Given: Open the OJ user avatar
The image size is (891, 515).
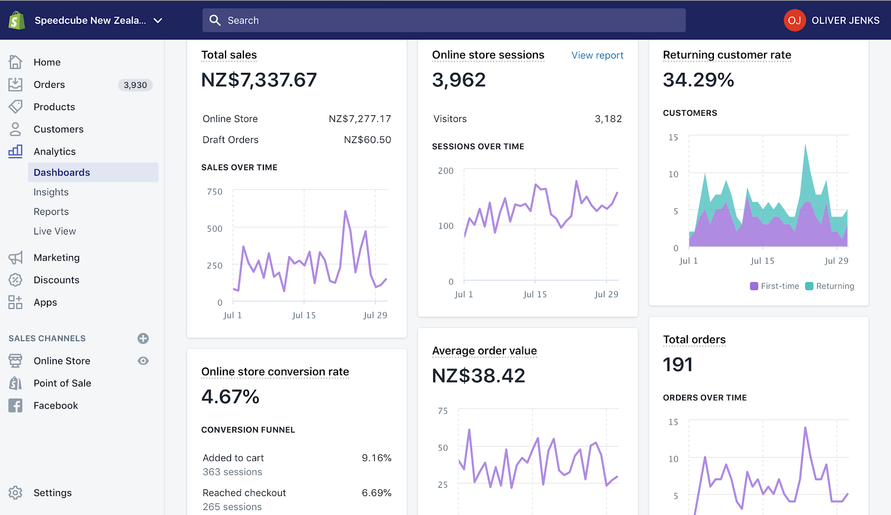Looking at the screenshot, I should coord(795,21).
